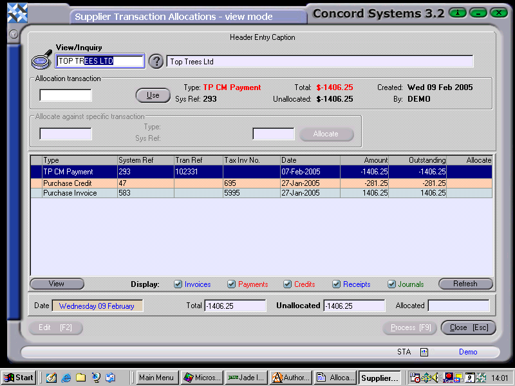Disable the Receipts display checkbox

(x=336, y=284)
